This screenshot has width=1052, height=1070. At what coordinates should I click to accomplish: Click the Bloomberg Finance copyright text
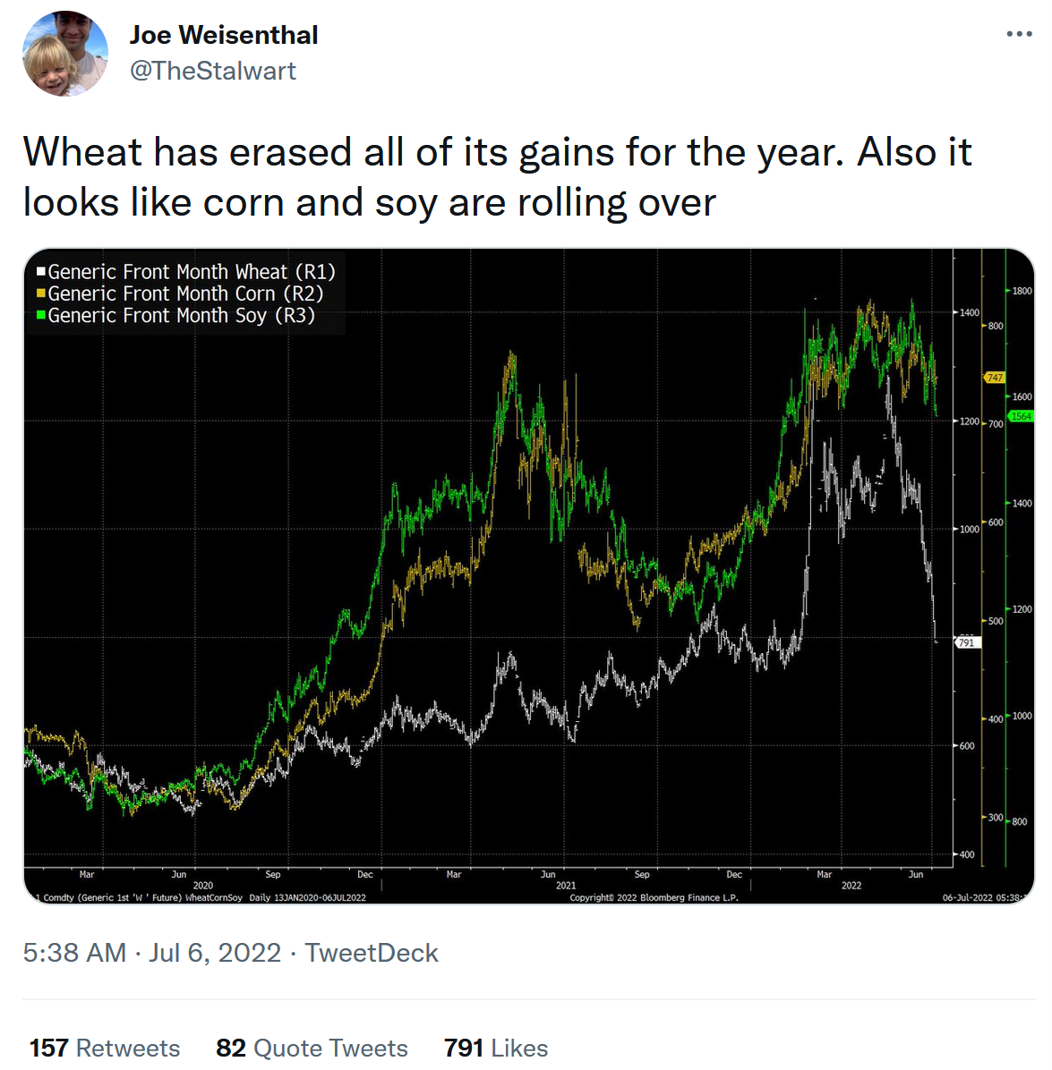coord(654,897)
